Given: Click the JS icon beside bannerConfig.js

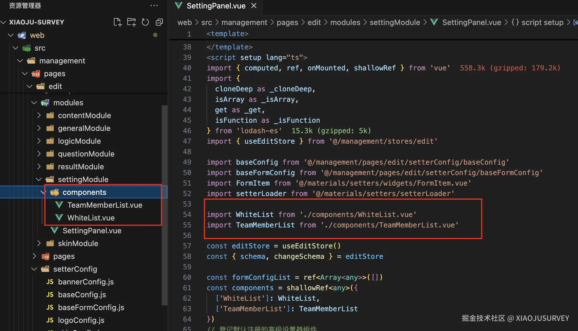Looking at the screenshot, I should (x=50, y=282).
